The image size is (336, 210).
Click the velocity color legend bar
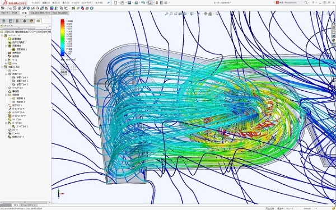tap(62, 38)
